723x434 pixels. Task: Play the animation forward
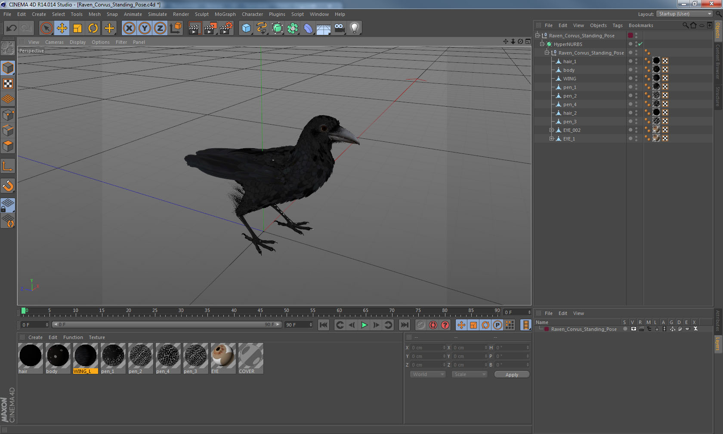pos(364,325)
